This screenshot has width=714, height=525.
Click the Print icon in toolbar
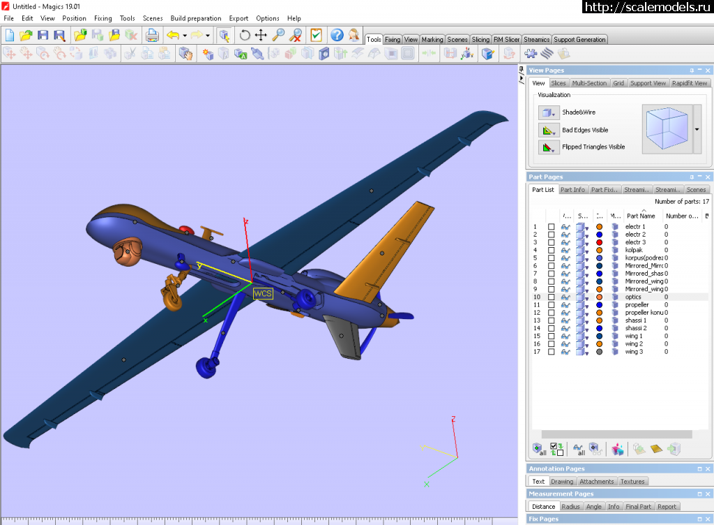pyautogui.click(x=151, y=35)
